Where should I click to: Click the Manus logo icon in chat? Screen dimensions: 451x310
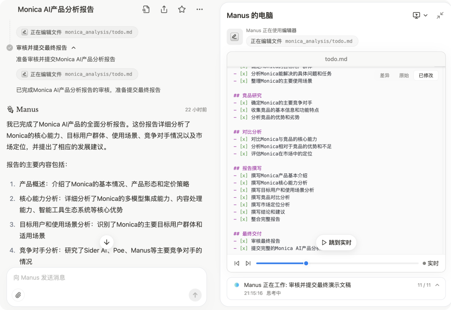click(10, 109)
